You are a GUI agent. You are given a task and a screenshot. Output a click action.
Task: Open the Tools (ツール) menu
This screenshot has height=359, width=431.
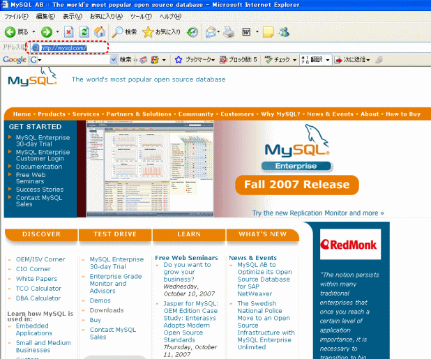click(141, 17)
